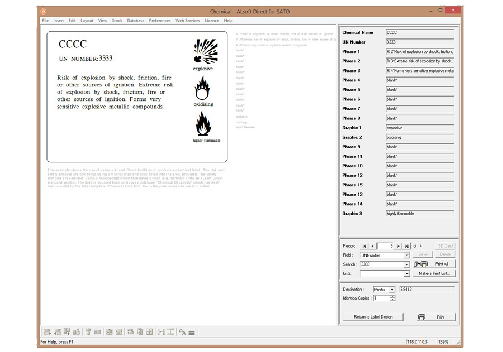503x352 pixels.
Task: Click the Print All button
Action: 441,264
